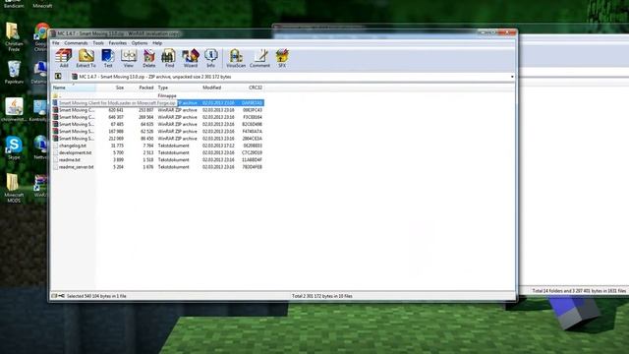Image resolution: width=629 pixels, height=354 pixels.
Task: Select the Smart Moving archive sized 67 485
Action: (157, 125)
